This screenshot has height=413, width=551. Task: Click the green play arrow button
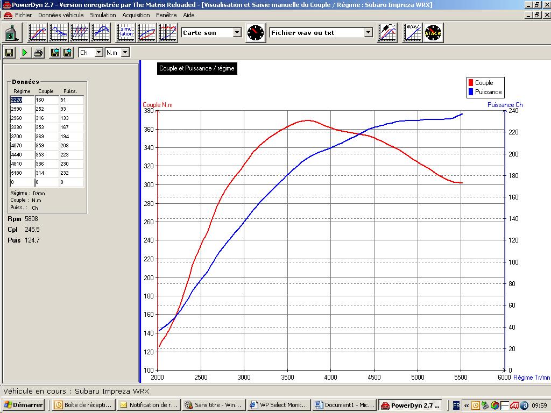coord(25,53)
